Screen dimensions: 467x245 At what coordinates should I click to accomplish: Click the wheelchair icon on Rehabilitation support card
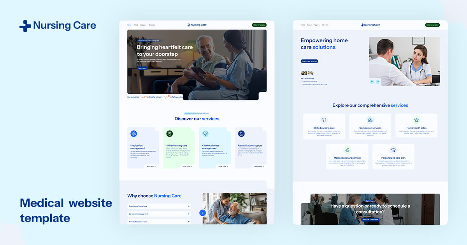click(241, 134)
